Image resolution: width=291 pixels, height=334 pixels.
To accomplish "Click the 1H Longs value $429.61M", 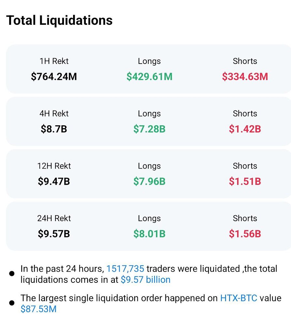I will tap(149, 77).
